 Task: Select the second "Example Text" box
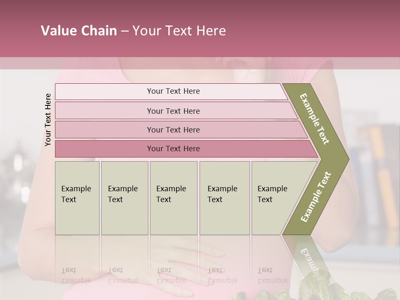click(124, 198)
